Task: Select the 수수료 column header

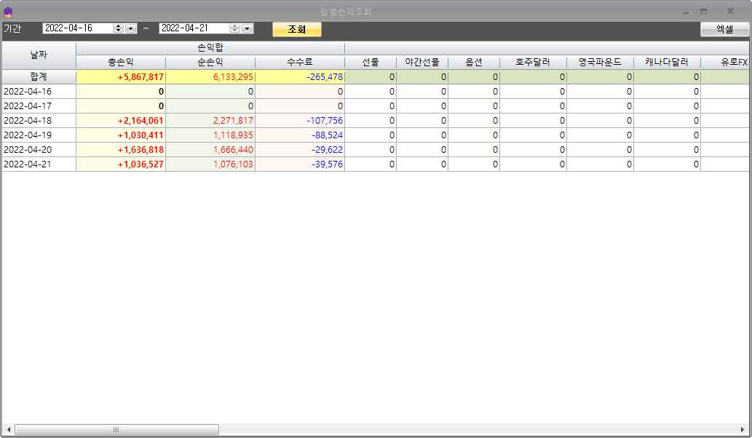Action: pos(299,63)
